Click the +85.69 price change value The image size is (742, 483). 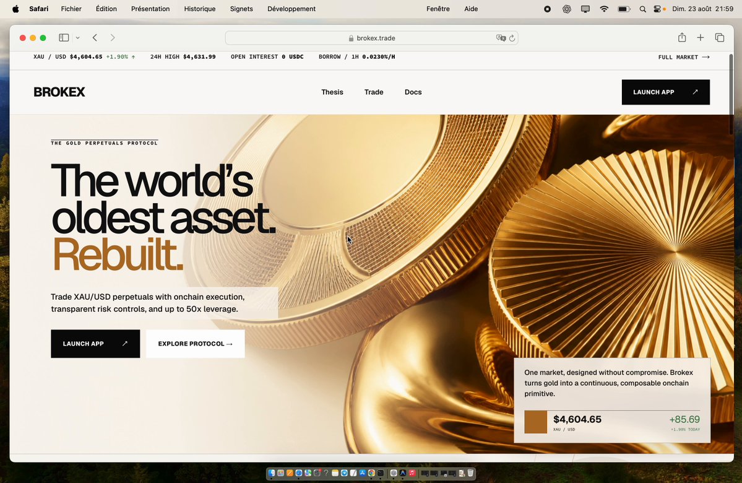click(684, 419)
